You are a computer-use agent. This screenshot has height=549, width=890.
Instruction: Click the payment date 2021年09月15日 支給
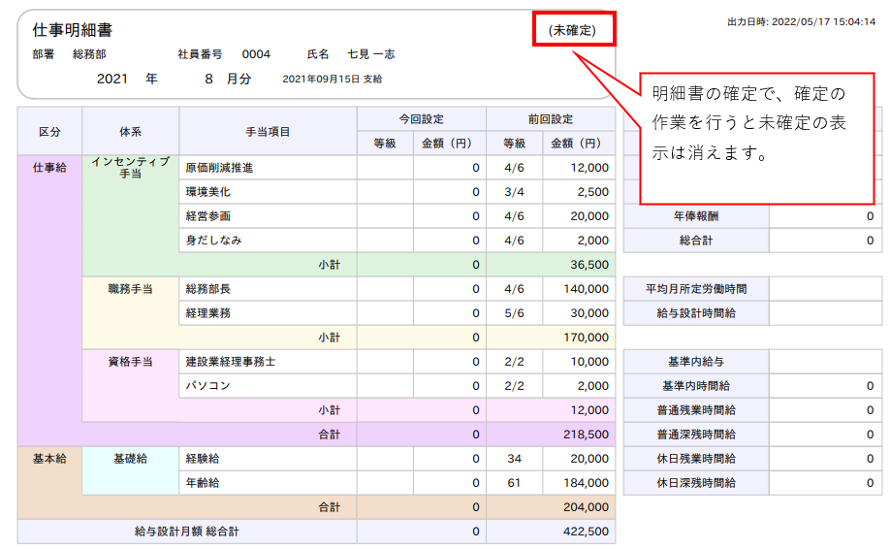pos(332,80)
